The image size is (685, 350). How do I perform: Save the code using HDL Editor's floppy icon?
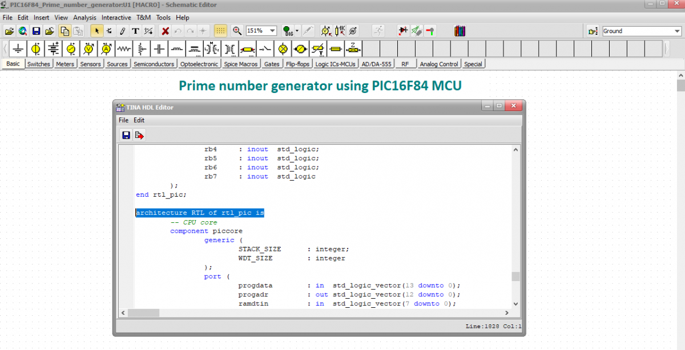pyautogui.click(x=125, y=135)
